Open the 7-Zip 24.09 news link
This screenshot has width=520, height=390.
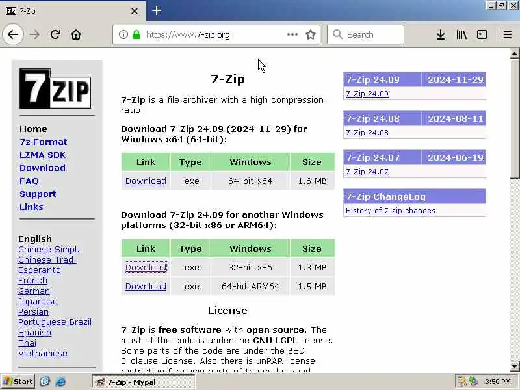point(367,94)
